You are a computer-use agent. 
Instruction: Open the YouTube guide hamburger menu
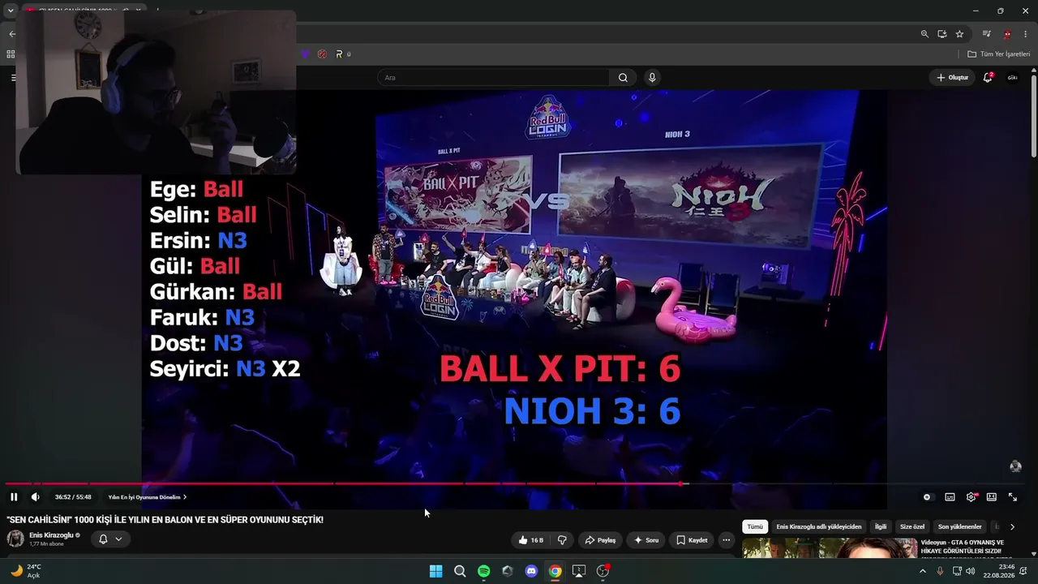click(13, 78)
